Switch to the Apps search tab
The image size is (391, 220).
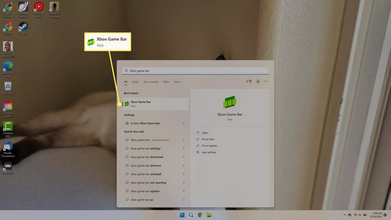(x=136, y=82)
